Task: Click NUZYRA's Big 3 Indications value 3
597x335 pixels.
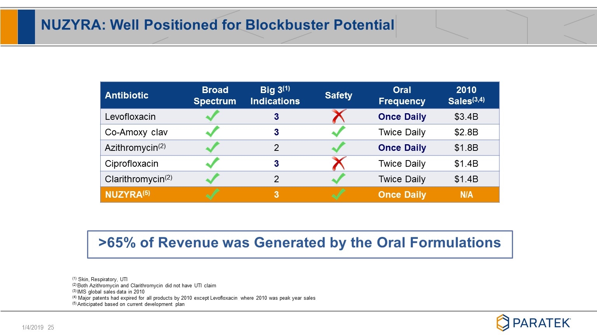Action: [x=276, y=195]
